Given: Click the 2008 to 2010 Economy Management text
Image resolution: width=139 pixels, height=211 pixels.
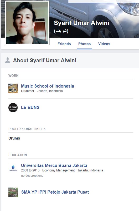Looking at the screenshot, I should click(x=62, y=170).
